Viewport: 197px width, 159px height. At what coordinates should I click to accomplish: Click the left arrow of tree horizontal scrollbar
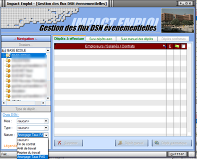click(4, 103)
